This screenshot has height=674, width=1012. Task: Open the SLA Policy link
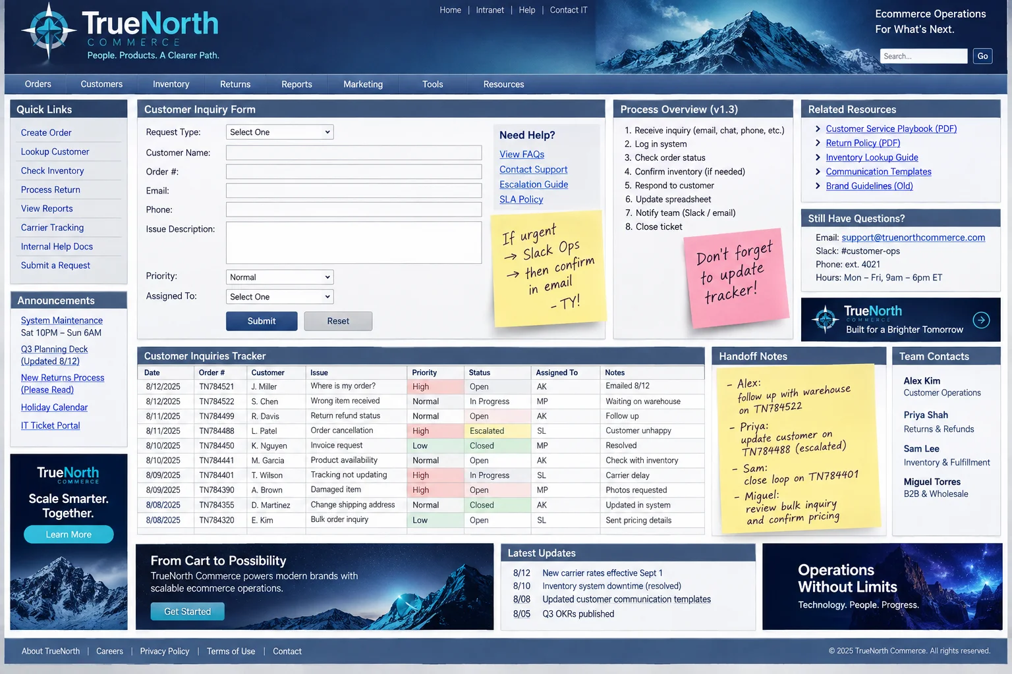click(x=521, y=199)
